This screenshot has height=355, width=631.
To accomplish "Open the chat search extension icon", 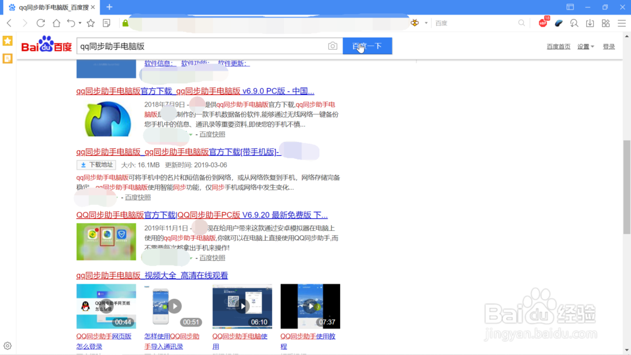I will click(574, 23).
